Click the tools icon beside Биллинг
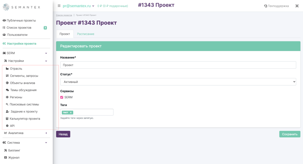The width and height of the screenshot is (303, 164). (x=6, y=150)
